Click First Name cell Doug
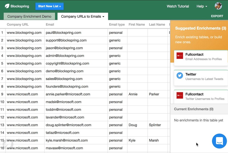This screenshot has width=228, height=153. point(137,125)
